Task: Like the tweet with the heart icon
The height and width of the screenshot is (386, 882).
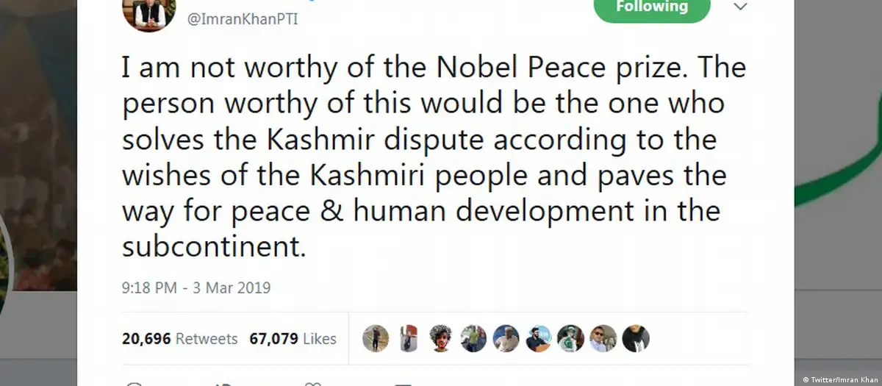Action: click(x=312, y=383)
